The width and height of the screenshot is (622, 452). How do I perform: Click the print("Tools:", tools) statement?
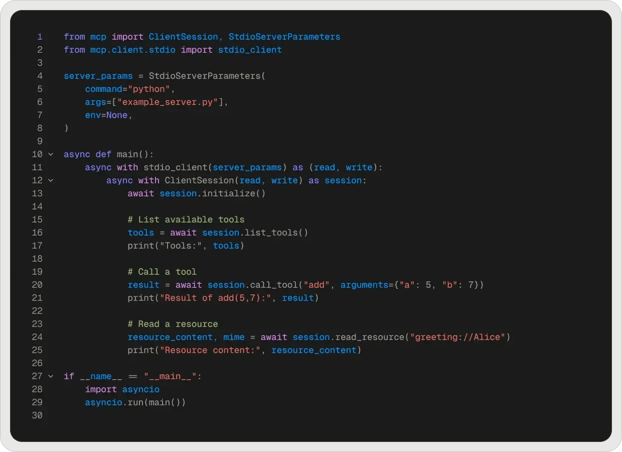pyautogui.click(x=186, y=246)
